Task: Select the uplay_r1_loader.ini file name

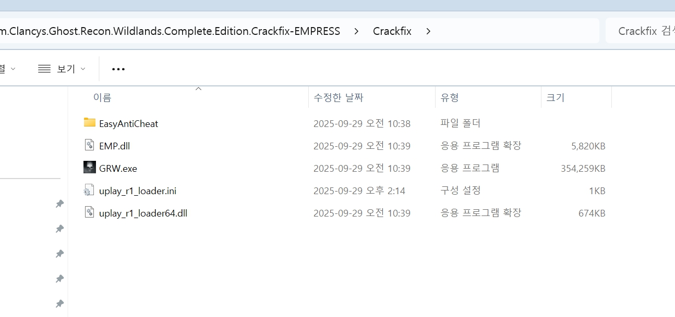Action: point(138,191)
